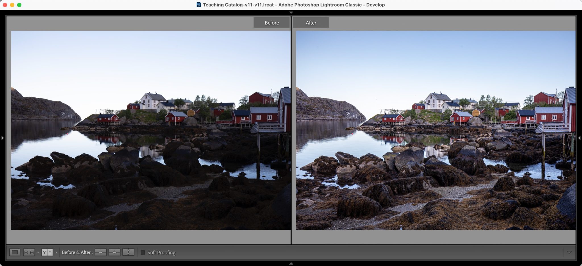Activate the Before/After Y|Y view icon
The height and width of the screenshot is (266, 582).
tap(47, 252)
